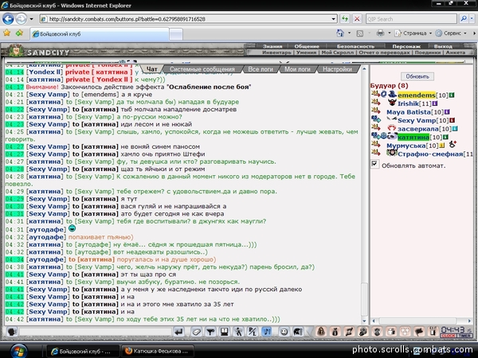Open the Favorites Center star icon
Screen dimensions: 478x358
(x=6, y=33)
